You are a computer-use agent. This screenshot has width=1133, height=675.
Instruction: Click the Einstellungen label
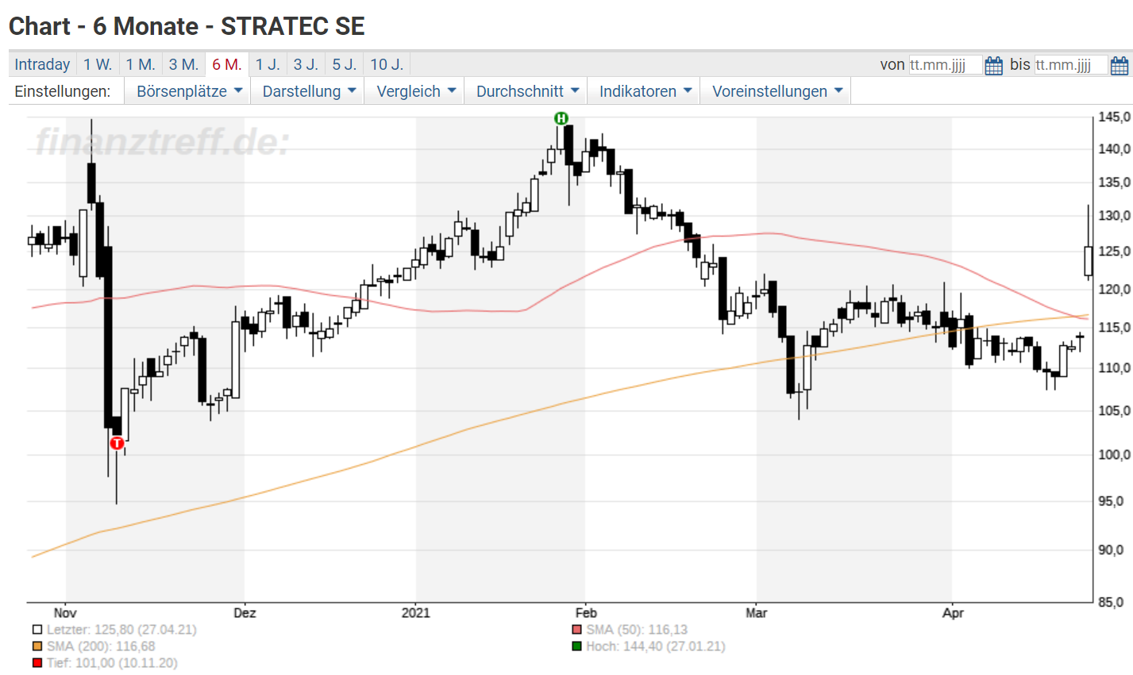pyautogui.click(x=63, y=91)
